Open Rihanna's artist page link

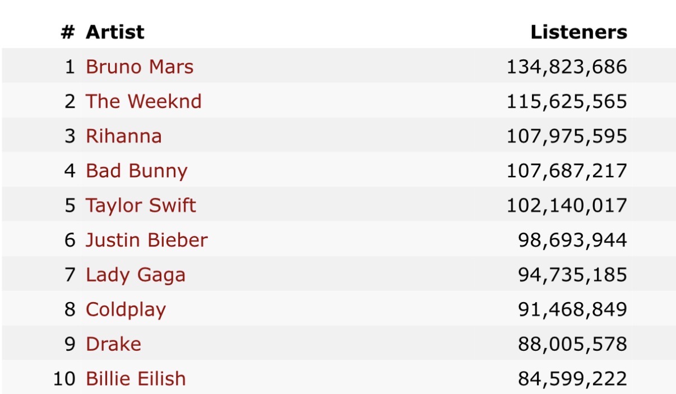pos(124,136)
